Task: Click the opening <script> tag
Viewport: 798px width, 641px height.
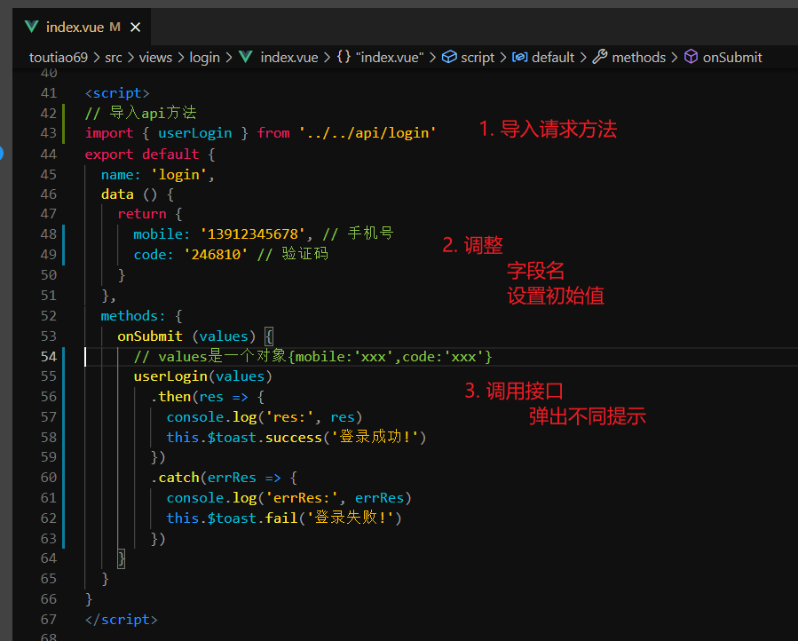Action: 117,93
